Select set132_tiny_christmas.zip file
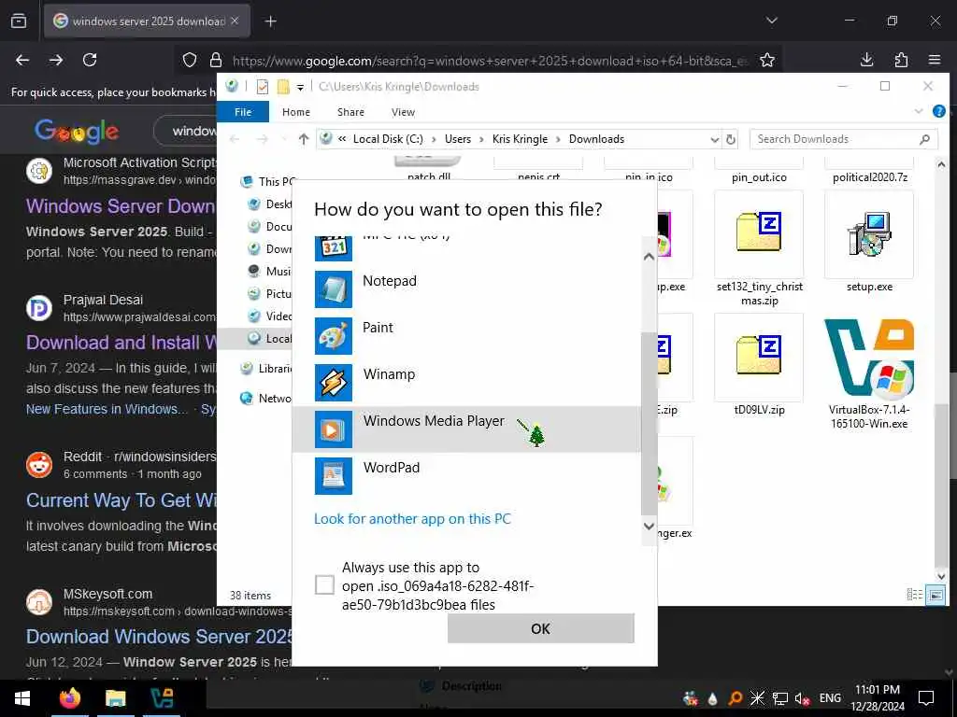 pos(759,233)
